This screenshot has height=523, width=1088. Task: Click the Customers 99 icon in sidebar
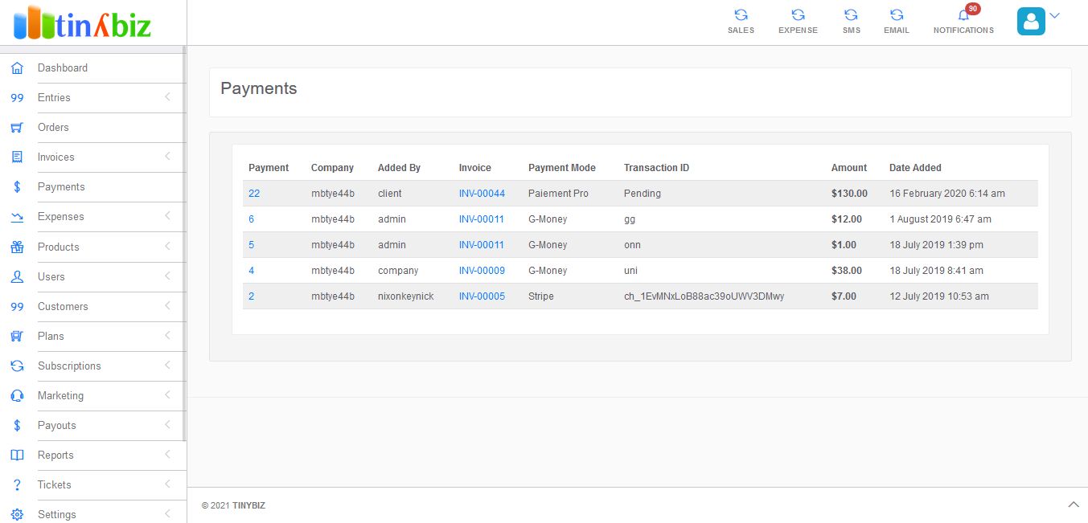[17, 307]
